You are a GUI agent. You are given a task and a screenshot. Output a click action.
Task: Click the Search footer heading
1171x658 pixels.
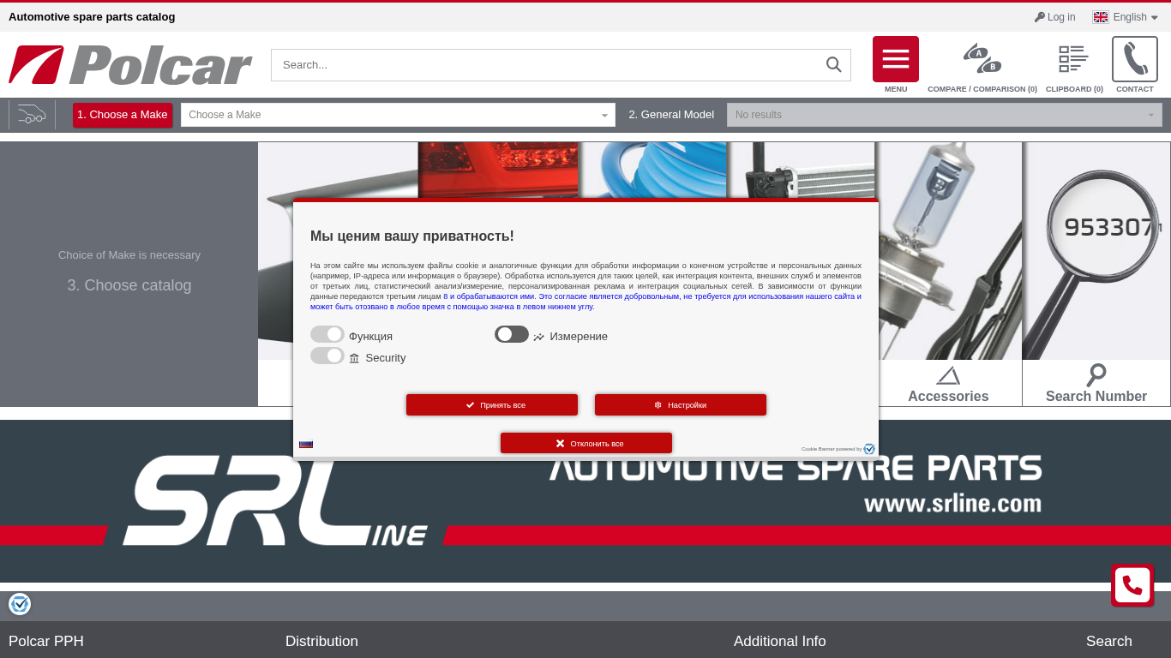[x=1109, y=642]
